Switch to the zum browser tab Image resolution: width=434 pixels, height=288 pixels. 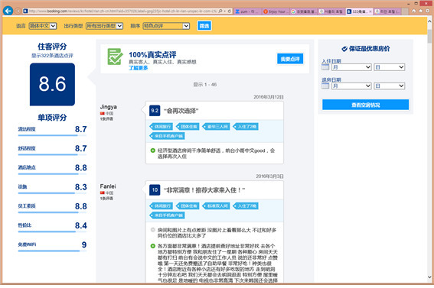point(247,11)
